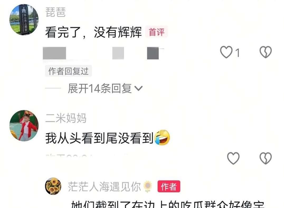Tap the laughing-crying emoji in the comment
The height and width of the screenshot is (208, 284).
click(162, 138)
